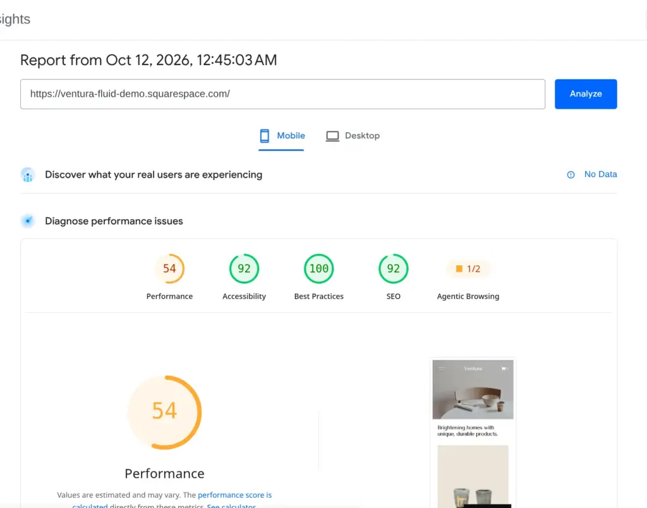Click the large Performance heading text
This screenshot has width=647, height=508.
coord(165,473)
